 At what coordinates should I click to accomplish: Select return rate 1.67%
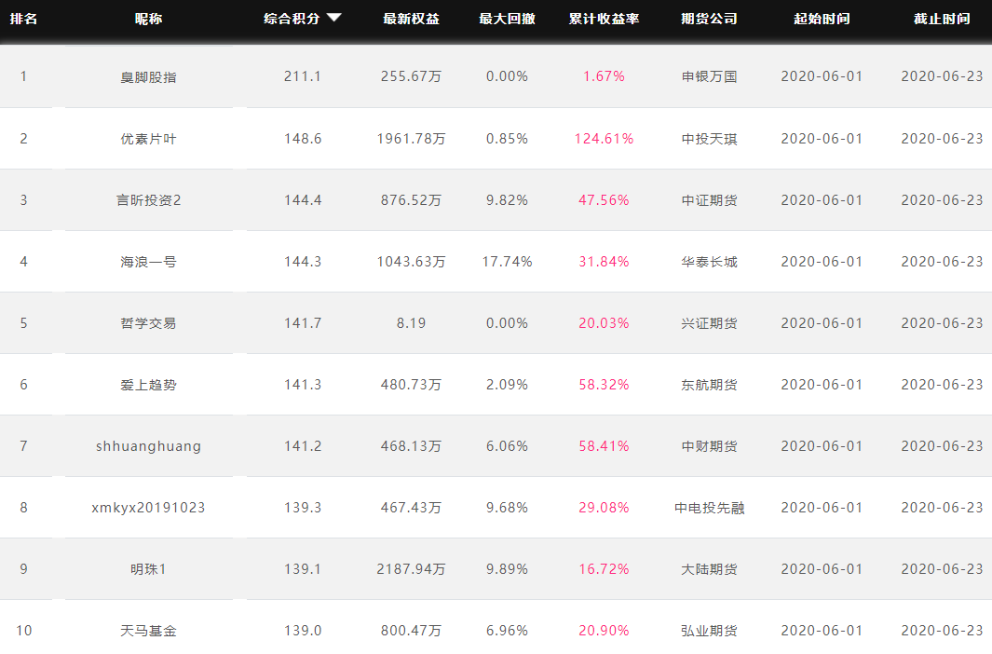(x=605, y=76)
